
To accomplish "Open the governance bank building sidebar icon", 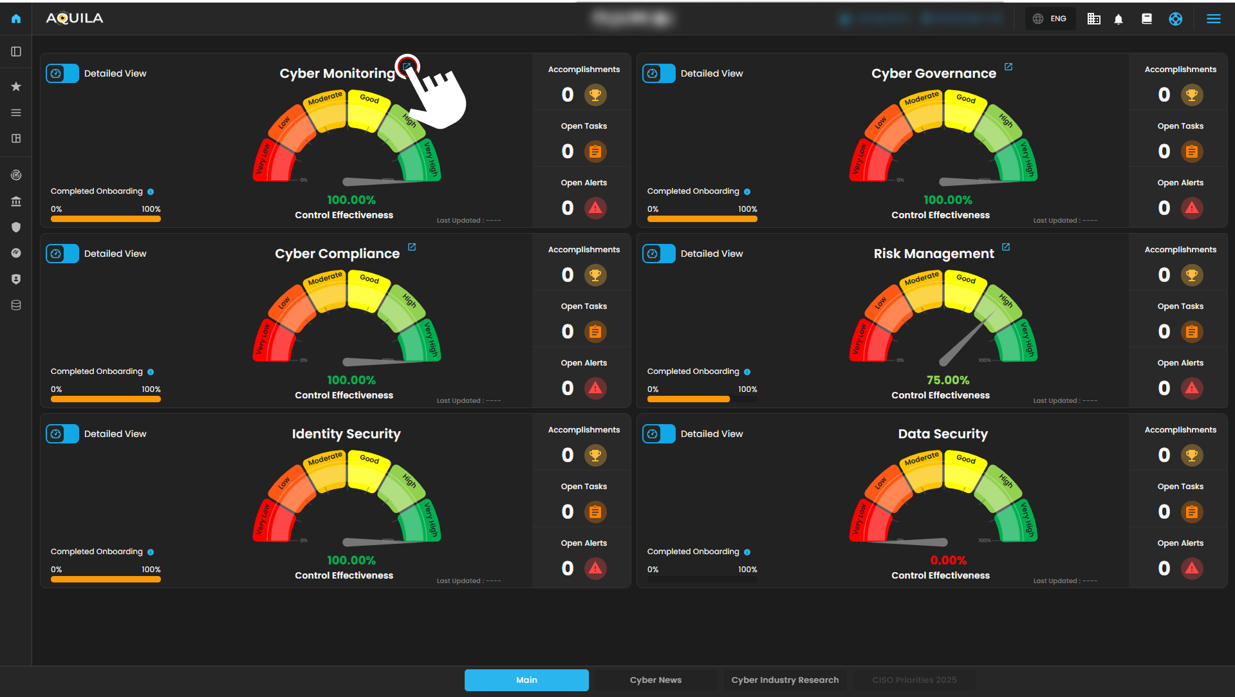I will [x=16, y=201].
